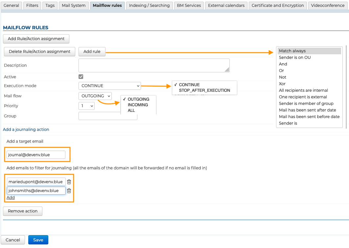Delete the mariedupont@devenv.blue filter email

click(69, 182)
